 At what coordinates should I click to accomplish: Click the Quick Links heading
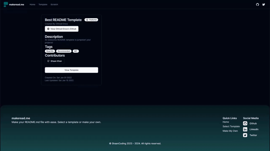click(230, 118)
